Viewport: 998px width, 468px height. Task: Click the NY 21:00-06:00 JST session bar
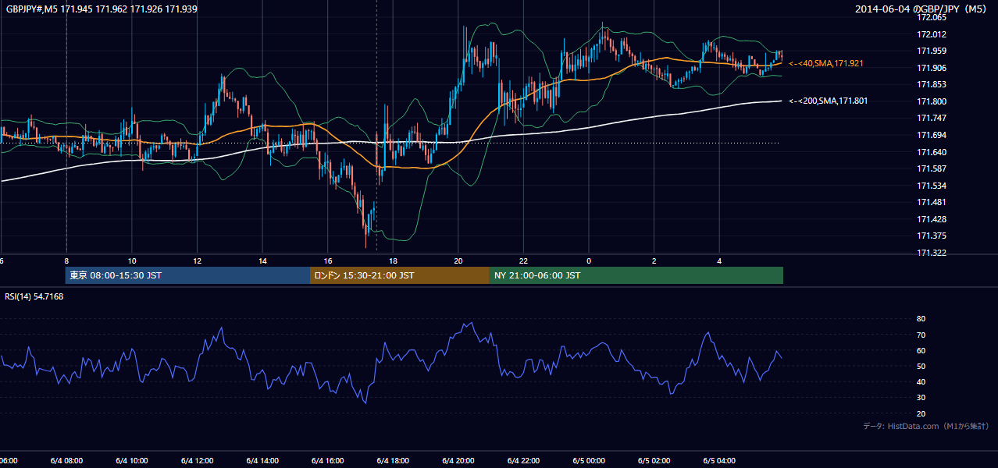point(636,275)
